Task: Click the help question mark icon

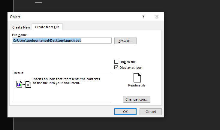Action: click(x=143, y=17)
